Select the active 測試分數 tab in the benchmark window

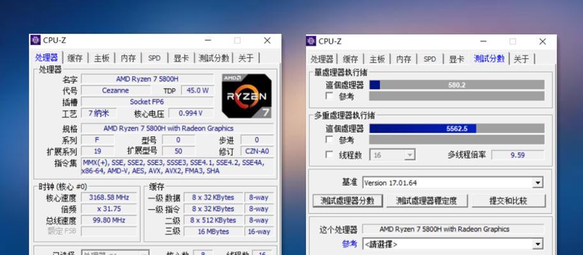(489, 59)
